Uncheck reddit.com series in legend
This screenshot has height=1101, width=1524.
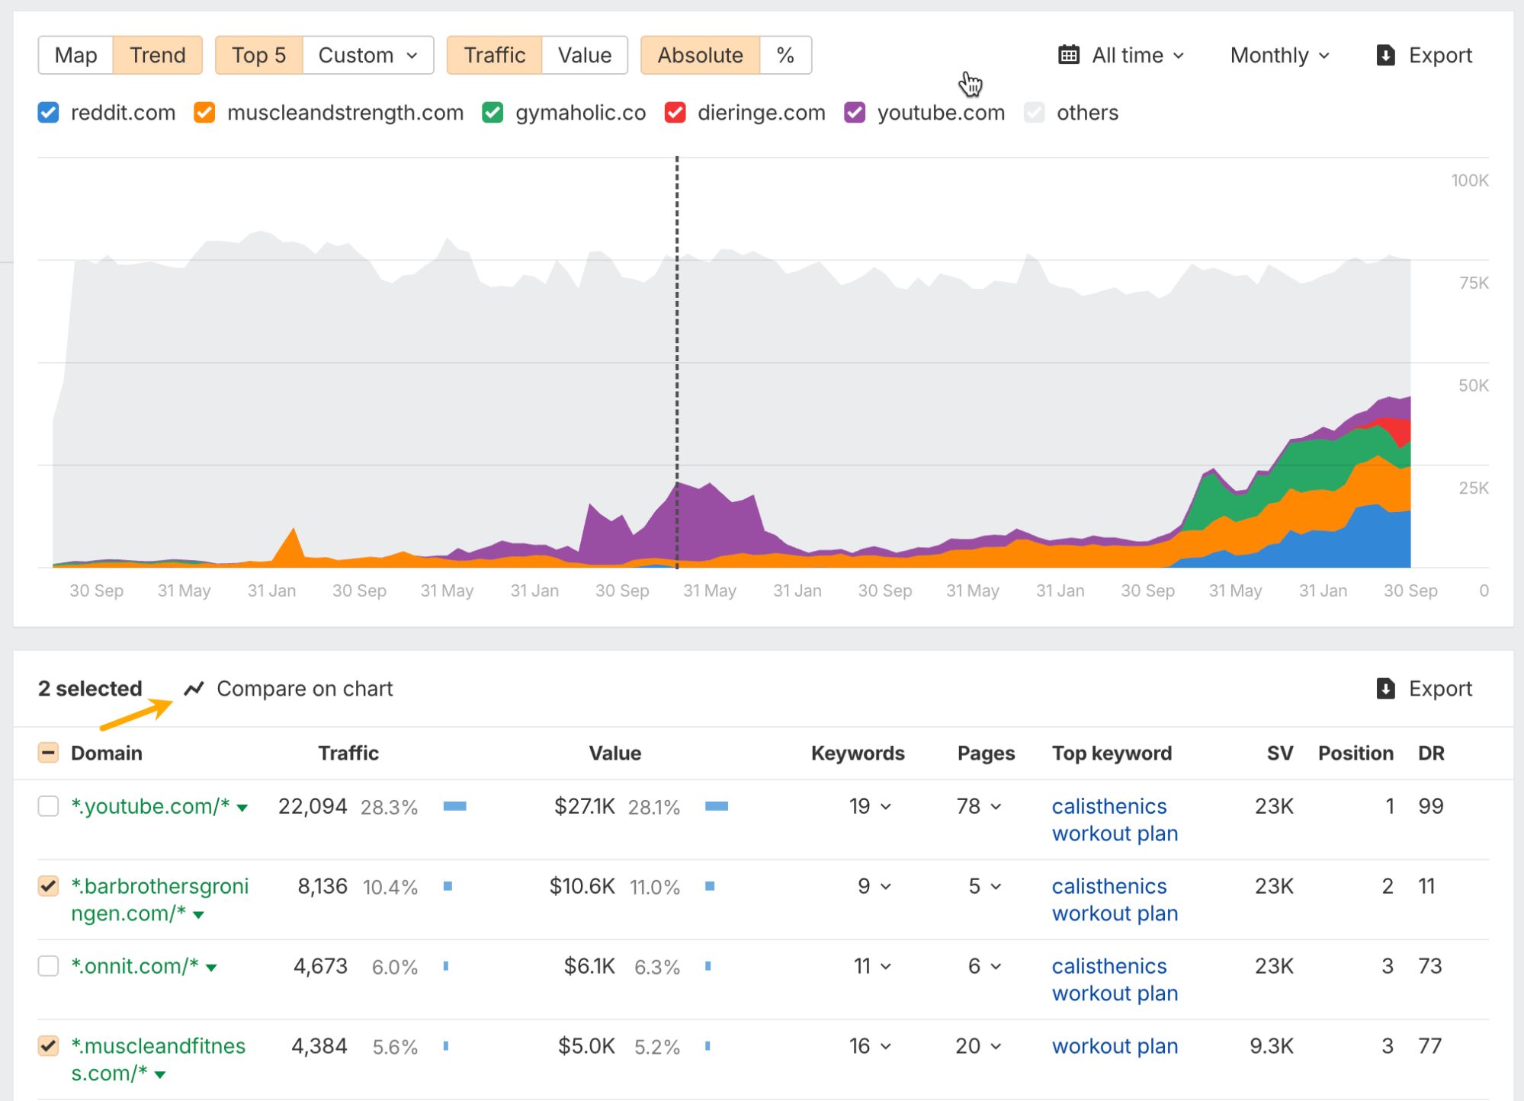pyautogui.click(x=48, y=113)
